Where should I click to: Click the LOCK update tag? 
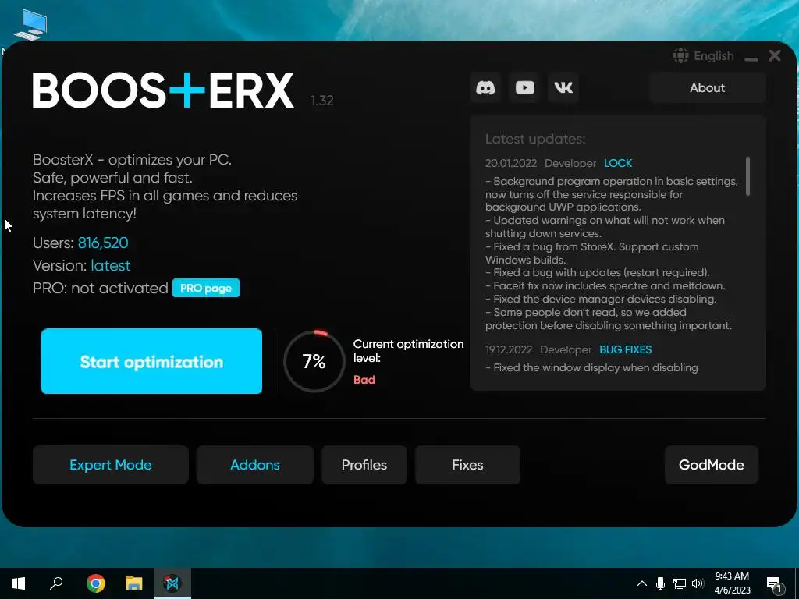point(618,164)
